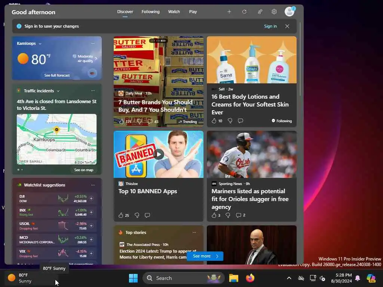Image resolution: width=383 pixels, height=287 pixels.
Task: Open the Trending tag on butter article
Action: click(187, 121)
